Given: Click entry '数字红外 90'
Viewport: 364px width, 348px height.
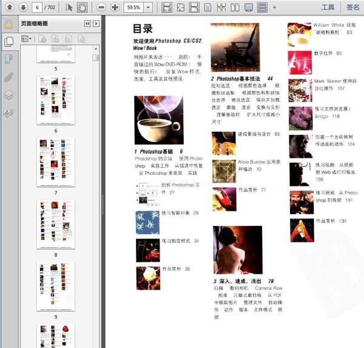Looking at the screenshot, I should (328, 53).
